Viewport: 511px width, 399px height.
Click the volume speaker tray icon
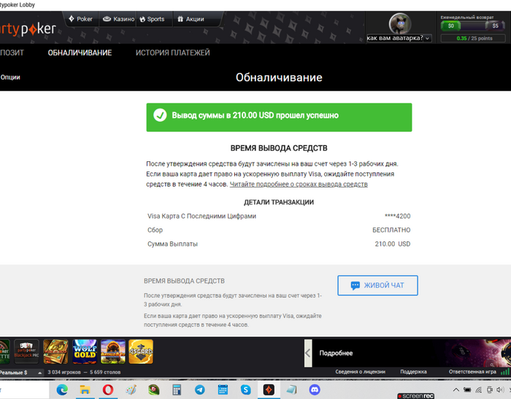click(500, 390)
